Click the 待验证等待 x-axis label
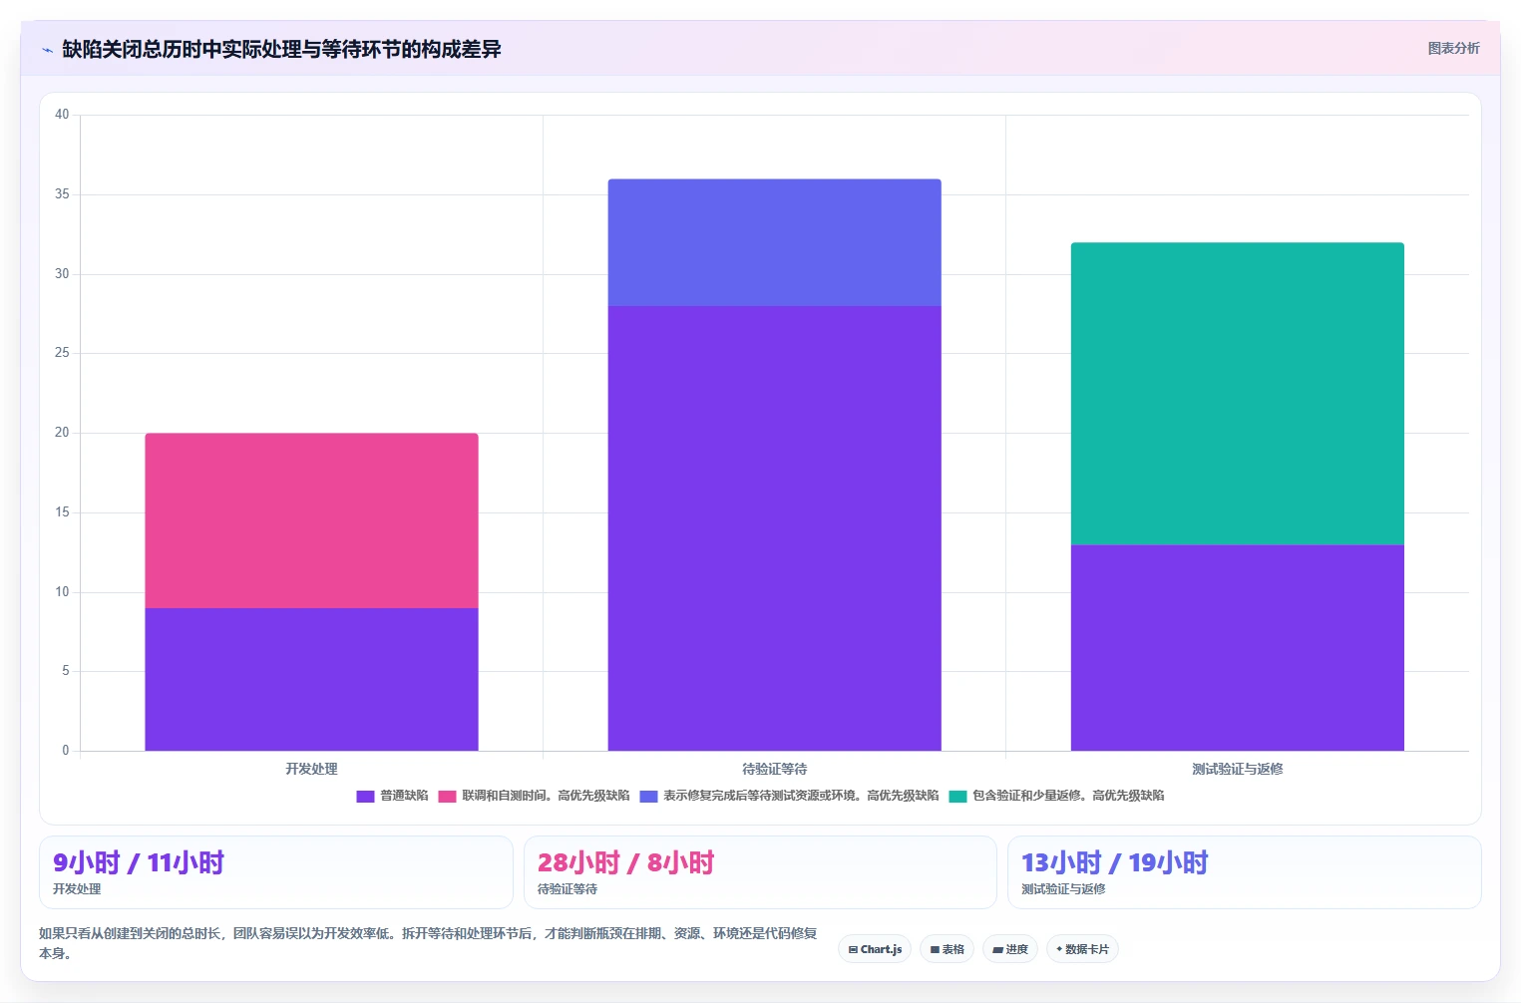1521x1003 pixels. click(774, 769)
